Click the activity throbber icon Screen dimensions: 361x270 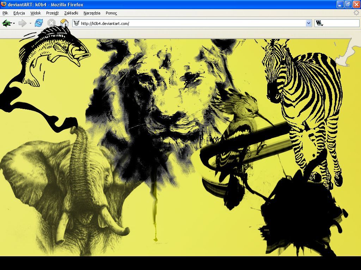pos(356,13)
